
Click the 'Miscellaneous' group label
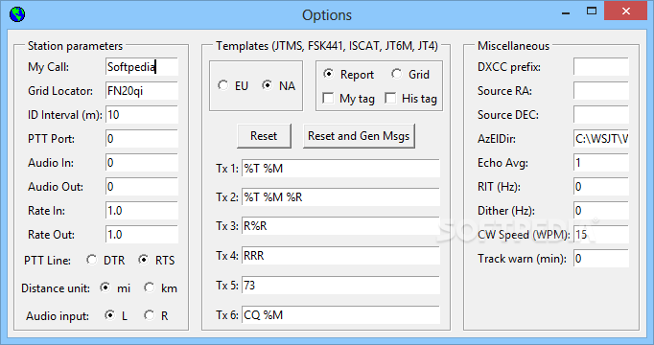click(513, 46)
